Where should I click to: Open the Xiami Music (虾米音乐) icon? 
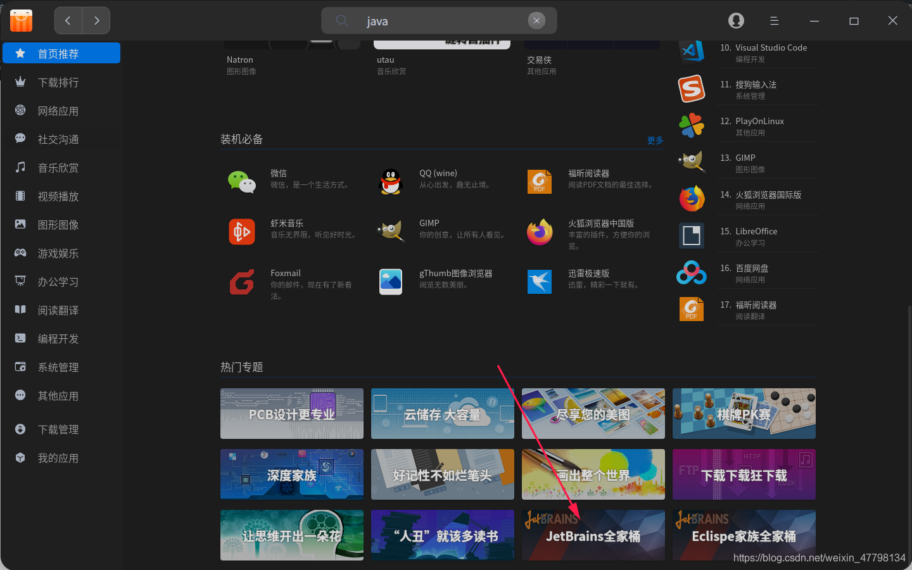pos(241,232)
